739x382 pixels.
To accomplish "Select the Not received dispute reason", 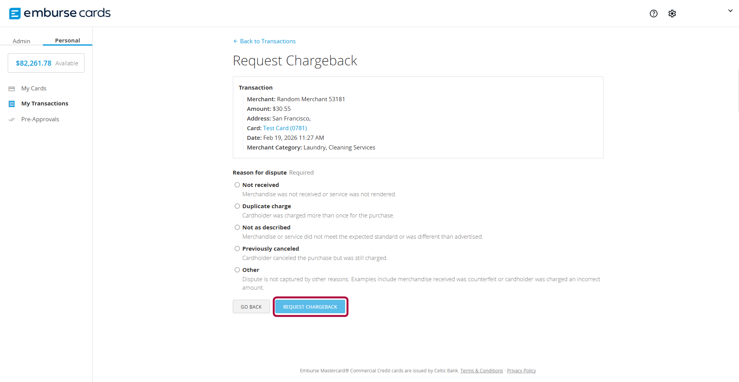I will (237, 185).
